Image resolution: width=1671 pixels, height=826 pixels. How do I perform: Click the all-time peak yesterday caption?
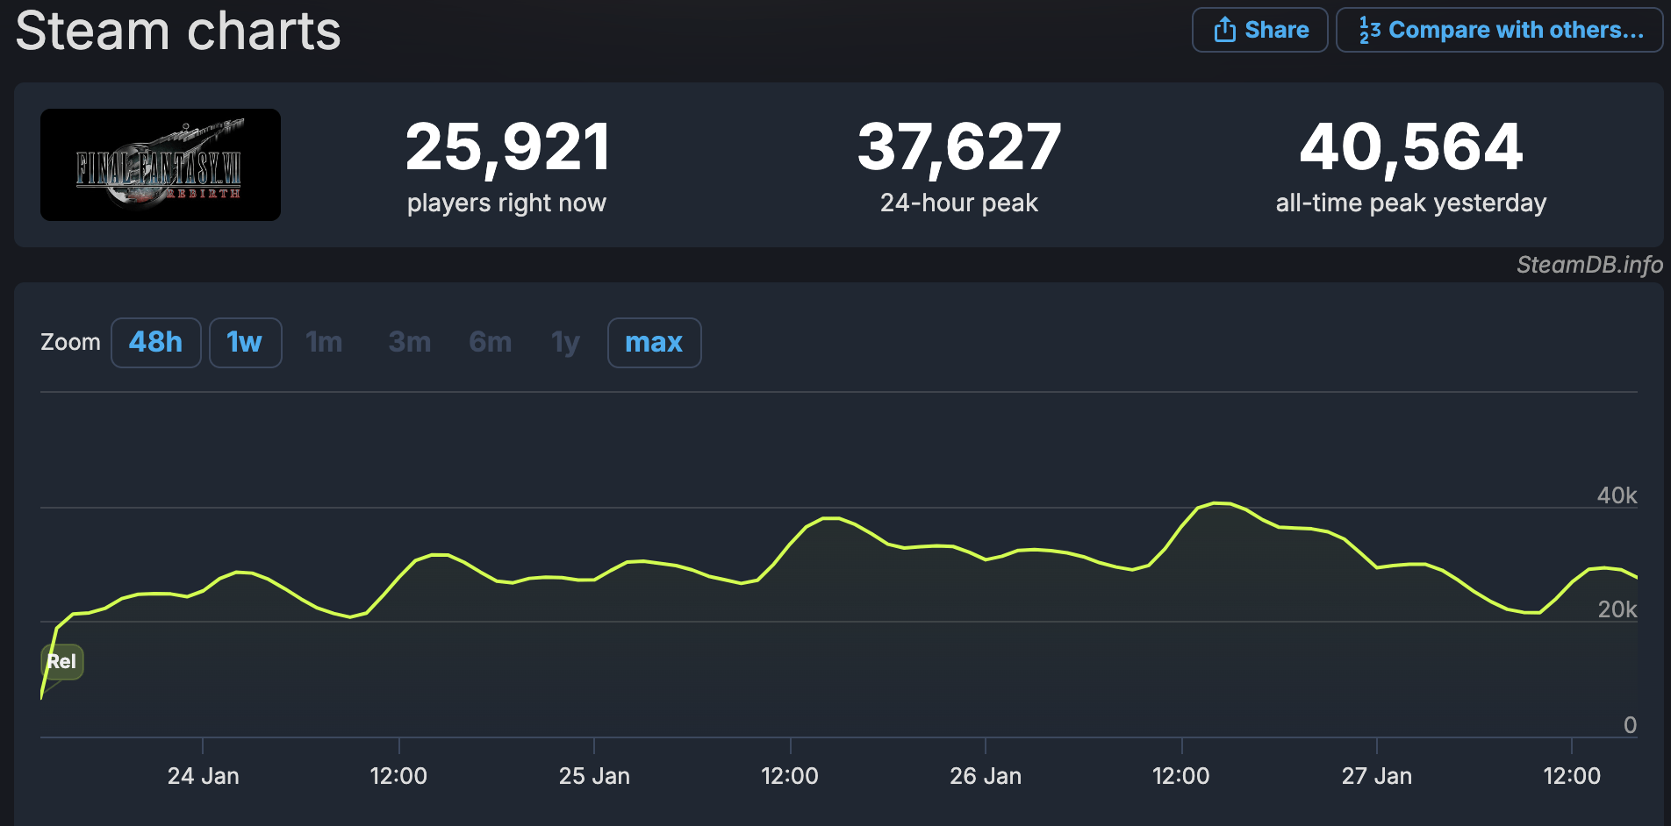pyautogui.click(x=1411, y=203)
